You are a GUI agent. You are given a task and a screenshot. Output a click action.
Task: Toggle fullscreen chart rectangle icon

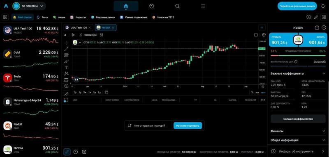(x=256, y=35)
